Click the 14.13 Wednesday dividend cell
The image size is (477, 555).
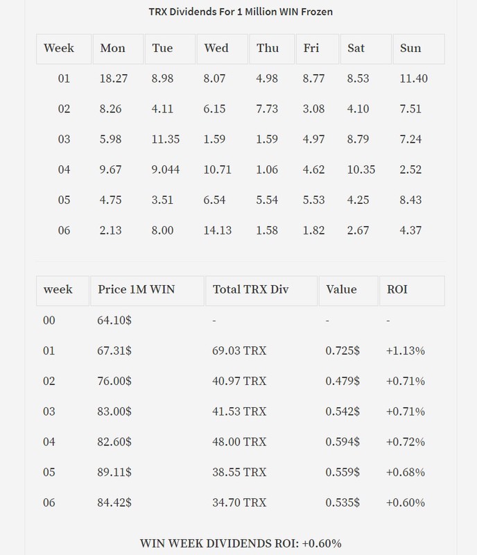(x=217, y=230)
